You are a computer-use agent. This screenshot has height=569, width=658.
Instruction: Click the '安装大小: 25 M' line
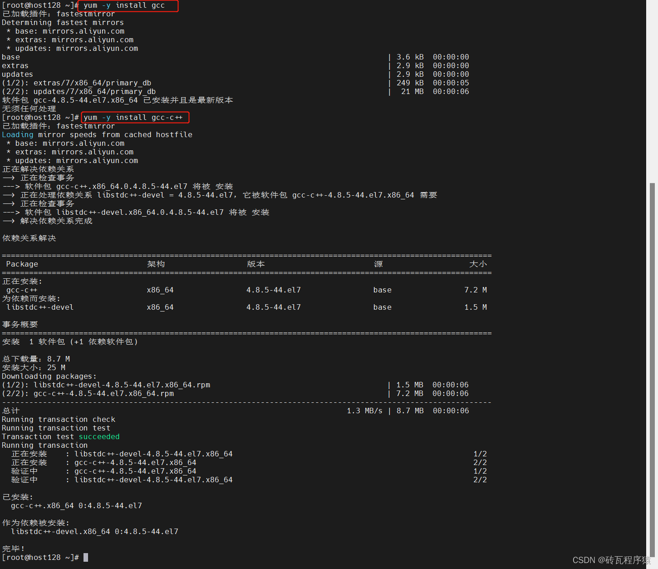click(34, 368)
